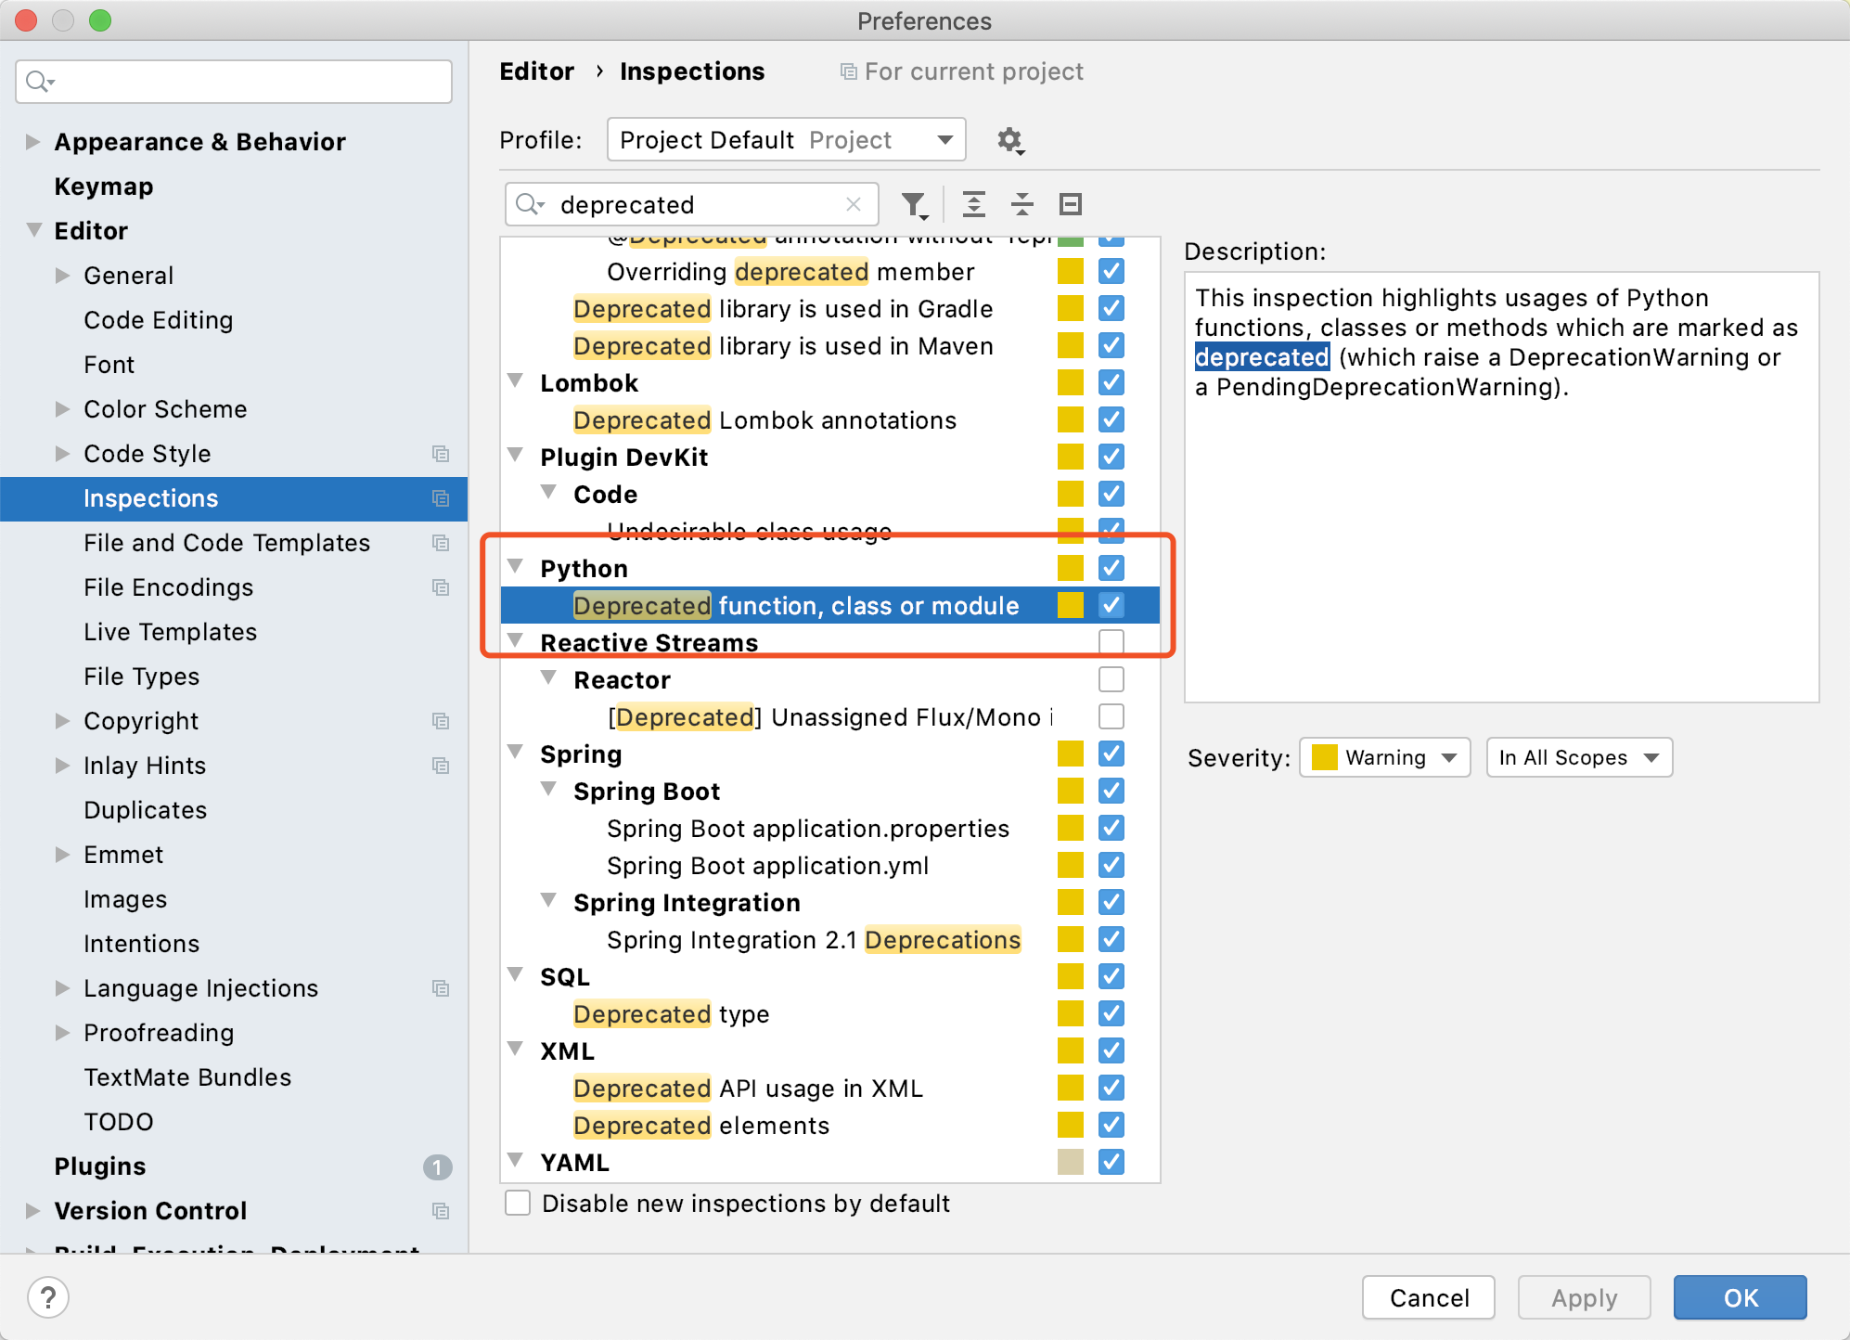Open the Profile 'Project Default' dropdown
Image resolution: width=1850 pixels, height=1340 pixels.
[x=786, y=140]
